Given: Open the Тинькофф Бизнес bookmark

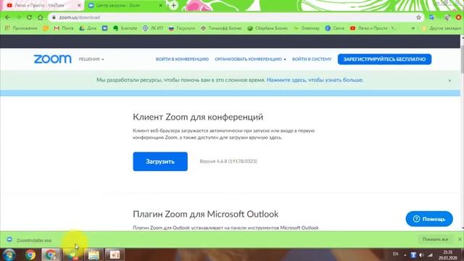Looking at the screenshot, I should pyautogui.click(x=221, y=28).
